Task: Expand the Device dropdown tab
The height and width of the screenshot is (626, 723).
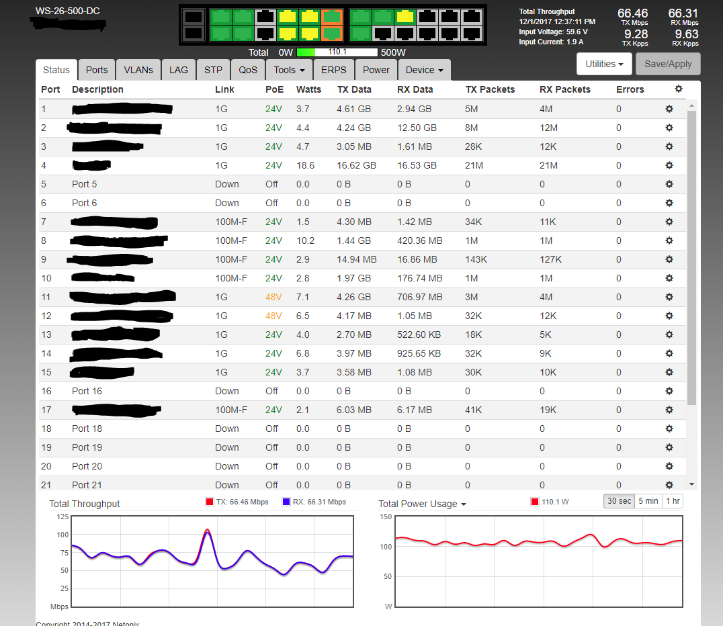Action: click(x=424, y=70)
